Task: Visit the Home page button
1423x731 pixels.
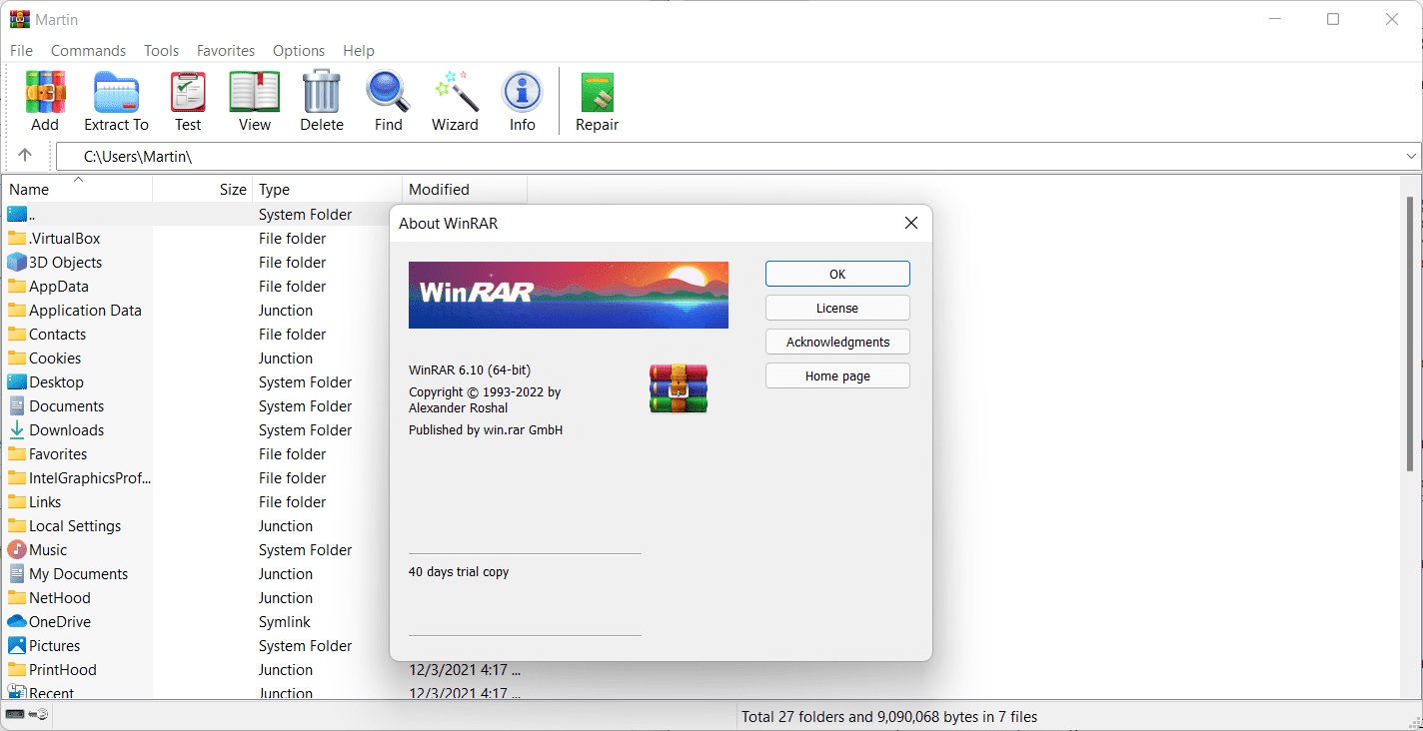Action: [x=836, y=376]
